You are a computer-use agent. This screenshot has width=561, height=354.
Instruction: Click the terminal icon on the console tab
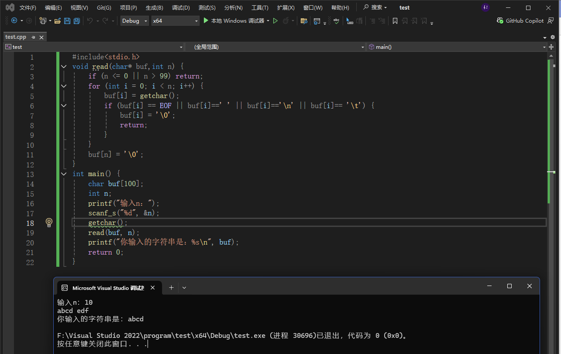click(x=65, y=288)
